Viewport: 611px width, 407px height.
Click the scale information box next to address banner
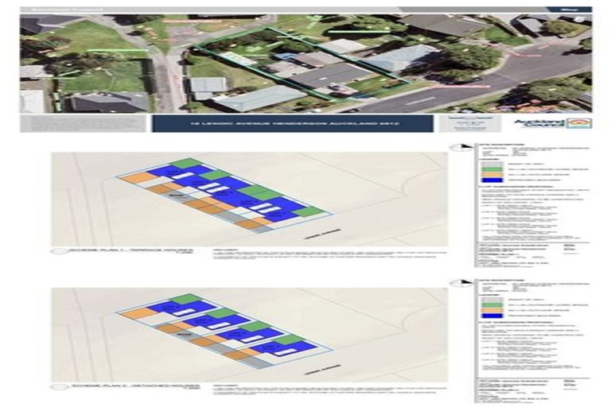[x=461, y=123]
